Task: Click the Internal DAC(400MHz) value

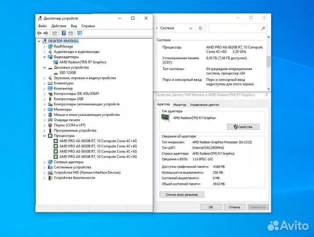Action: [x=208, y=148]
